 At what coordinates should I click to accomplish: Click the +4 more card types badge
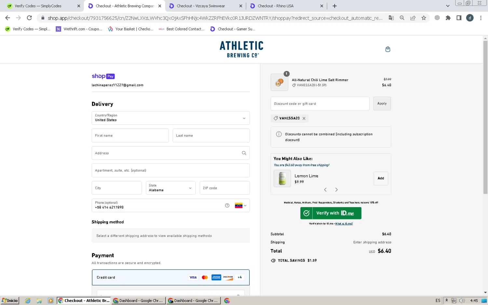[240, 277]
